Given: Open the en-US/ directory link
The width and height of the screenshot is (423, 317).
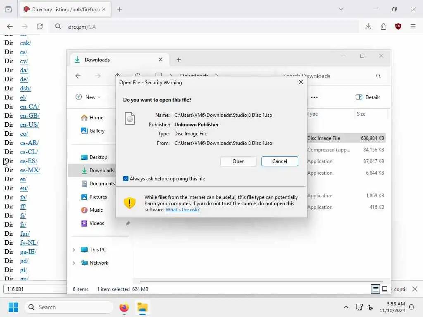Looking at the screenshot, I should click(x=29, y=125).
